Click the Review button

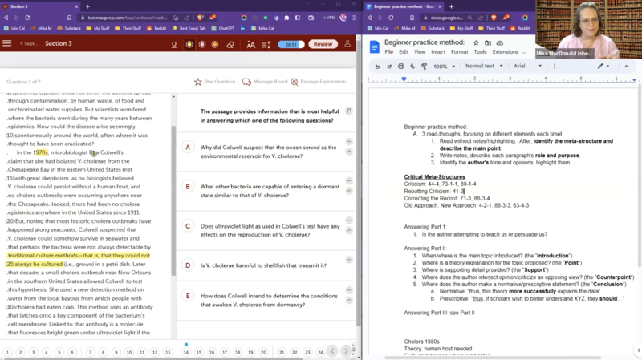(x=323, y=44)
